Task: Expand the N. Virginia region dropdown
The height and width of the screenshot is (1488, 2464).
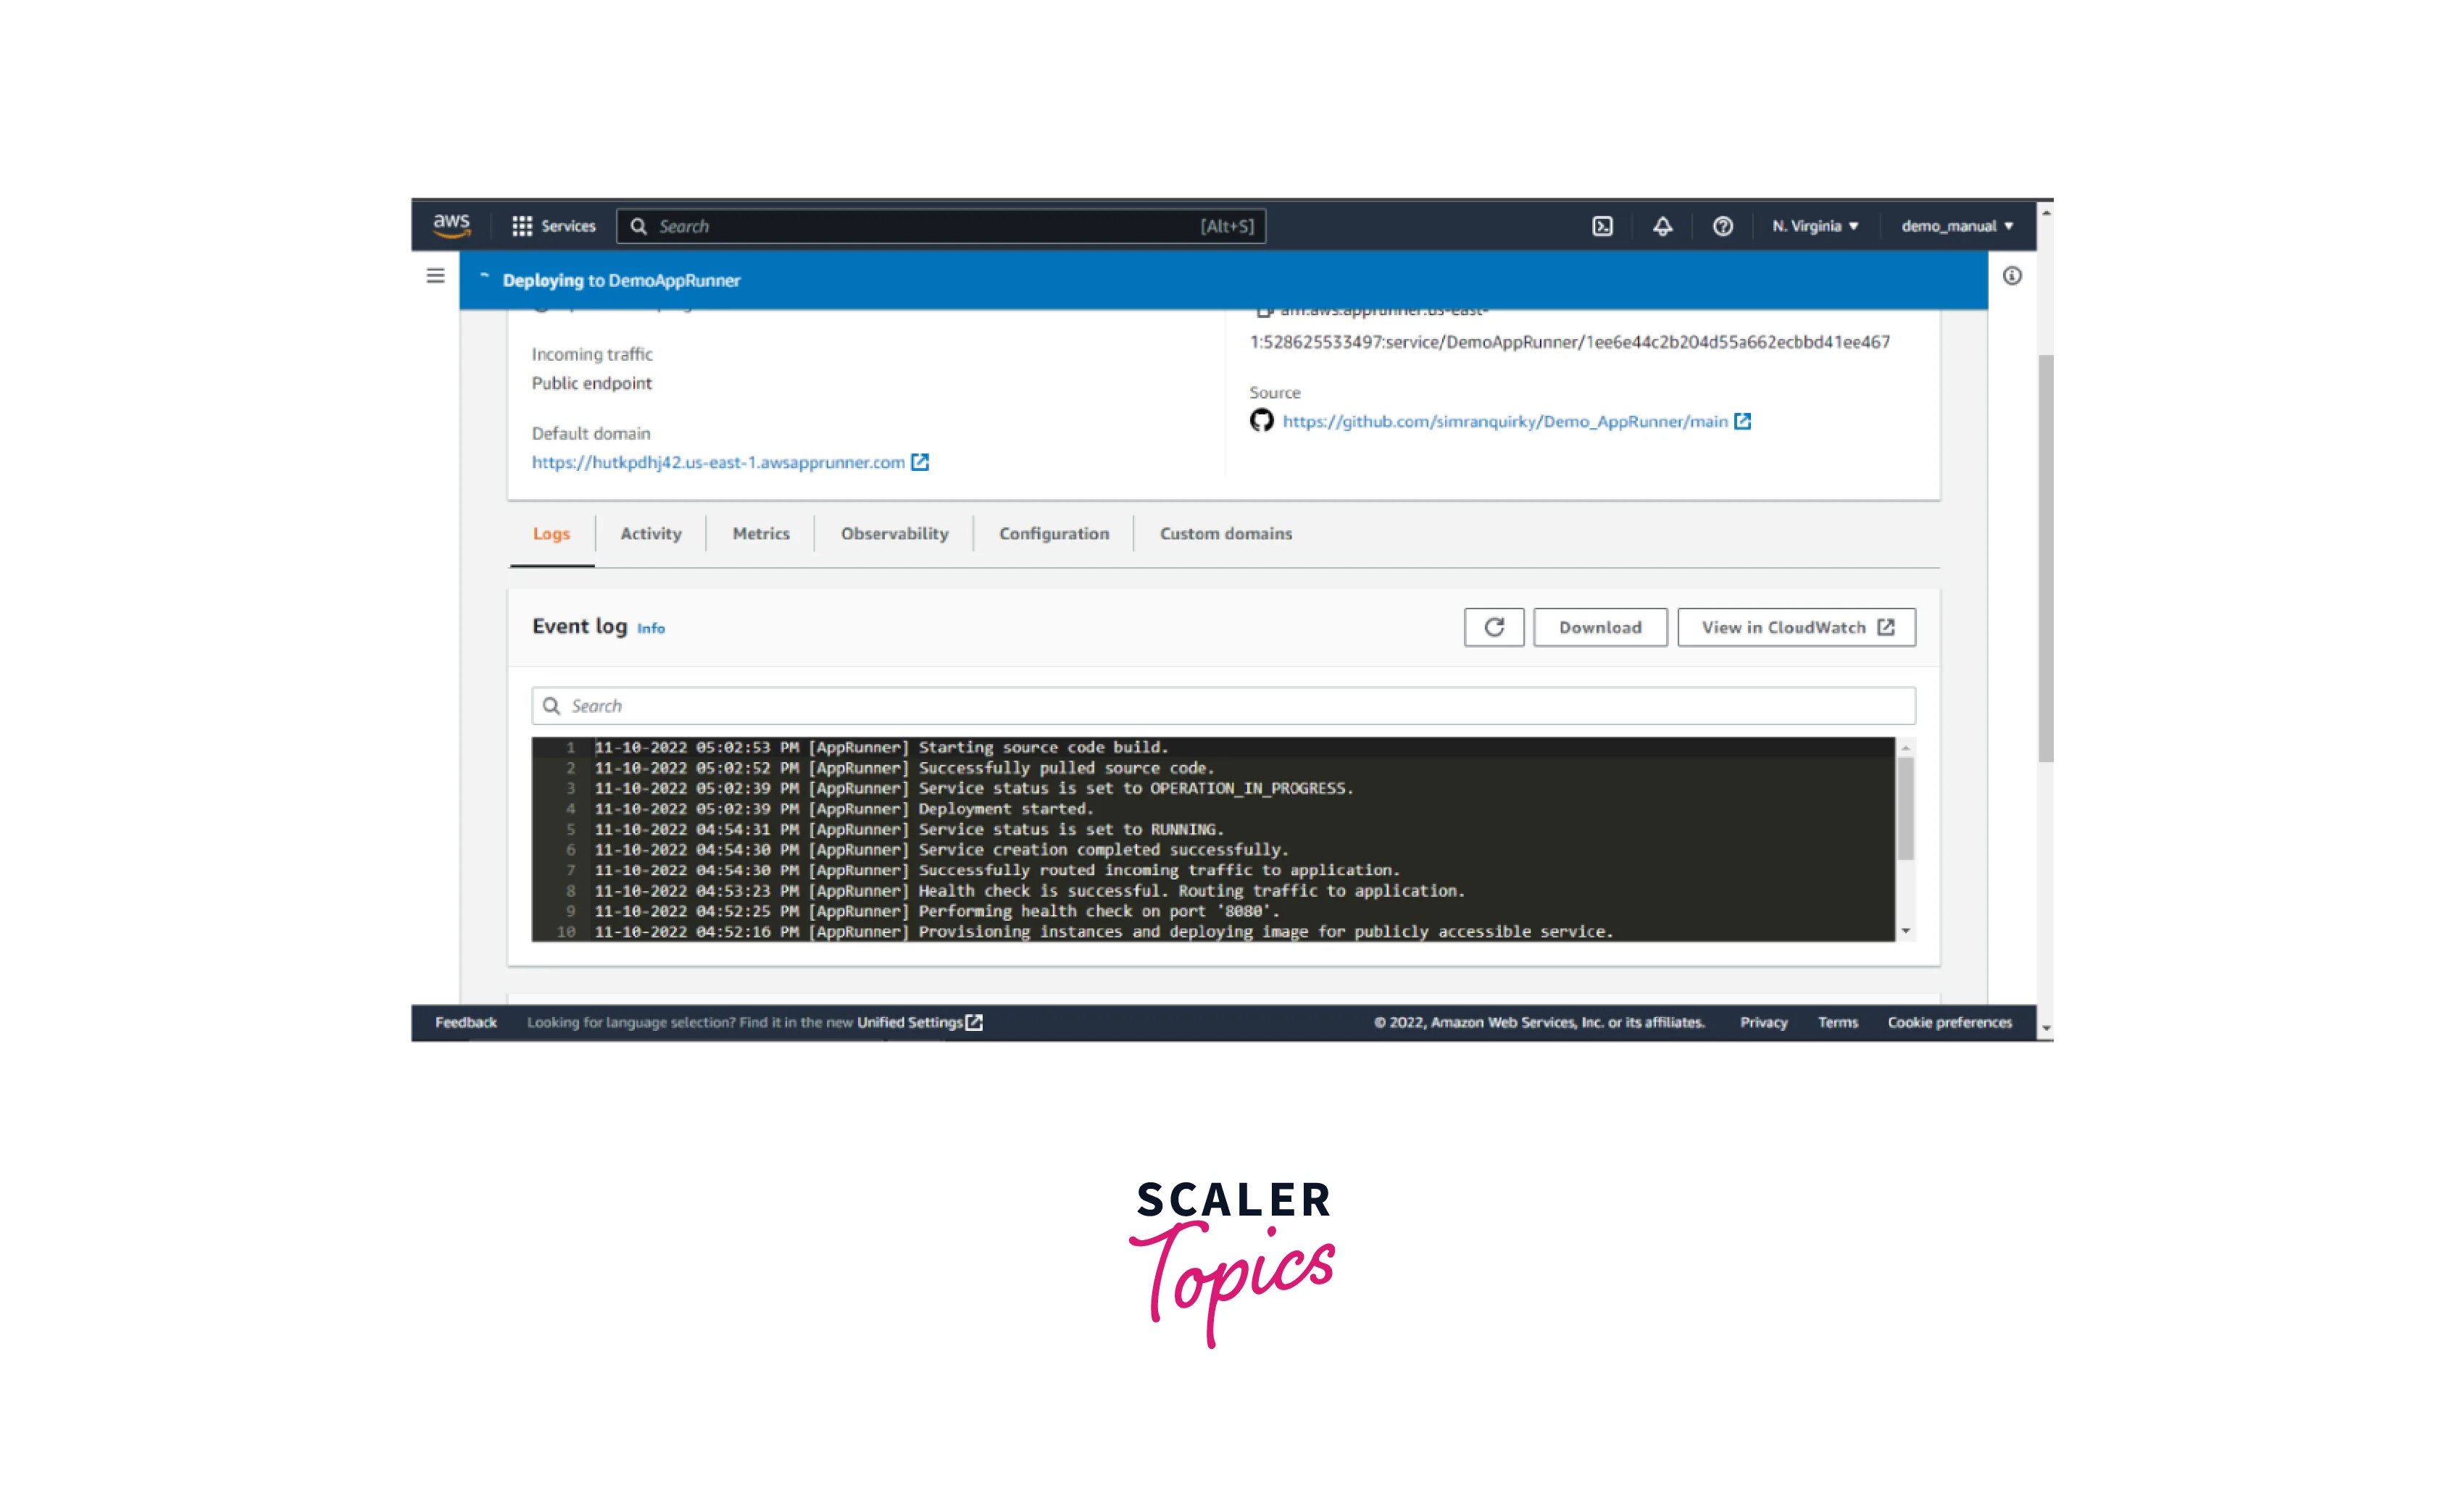Action: coord(1815,226)
